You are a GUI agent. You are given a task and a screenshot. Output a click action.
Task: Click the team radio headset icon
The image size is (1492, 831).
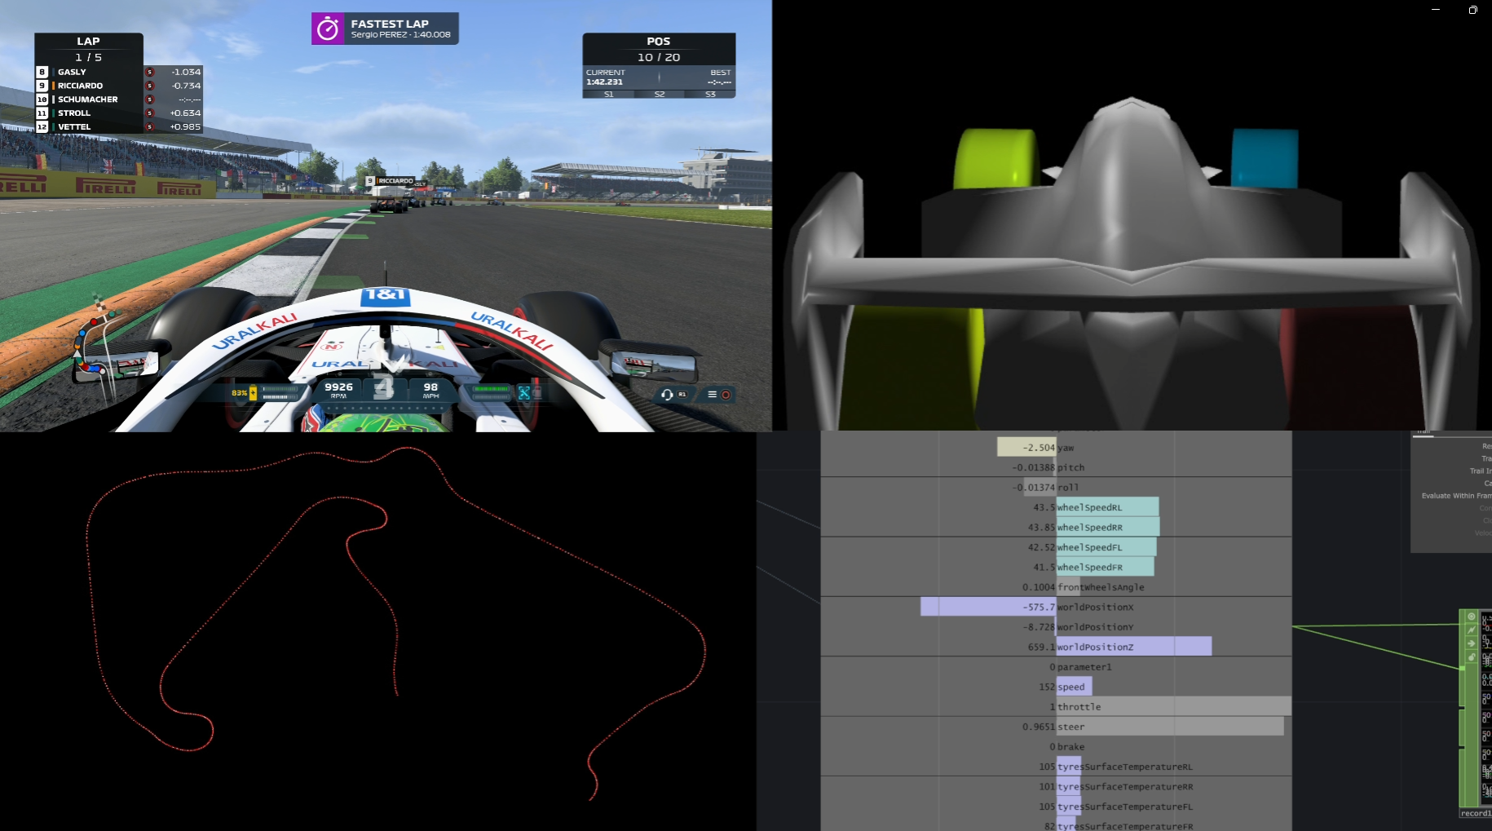tap(667, 395)
